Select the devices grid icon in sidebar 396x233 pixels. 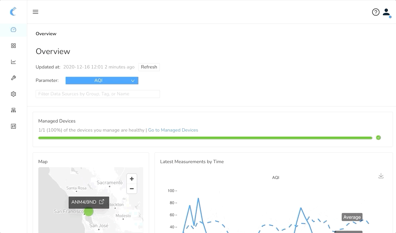click(13, 46)
